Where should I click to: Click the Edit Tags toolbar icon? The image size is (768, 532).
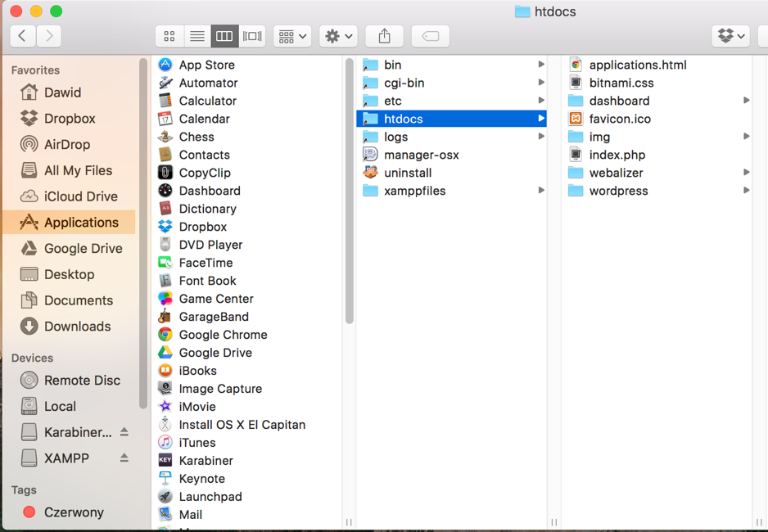(x=430, y=36)
